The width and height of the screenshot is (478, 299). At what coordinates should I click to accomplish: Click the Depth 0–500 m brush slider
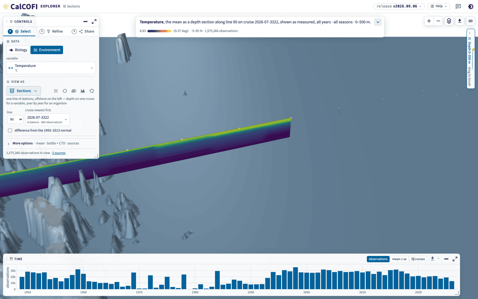click(x=471, y=59)
